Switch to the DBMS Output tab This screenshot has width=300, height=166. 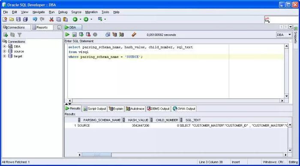pyautogui.click(x=158, y=109)
